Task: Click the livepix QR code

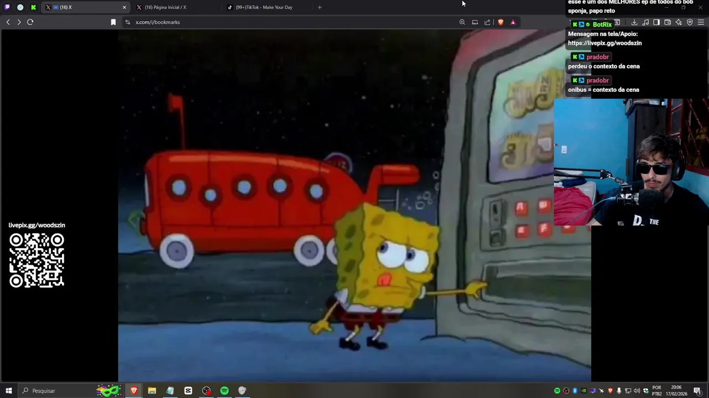Action: [37, 260]
